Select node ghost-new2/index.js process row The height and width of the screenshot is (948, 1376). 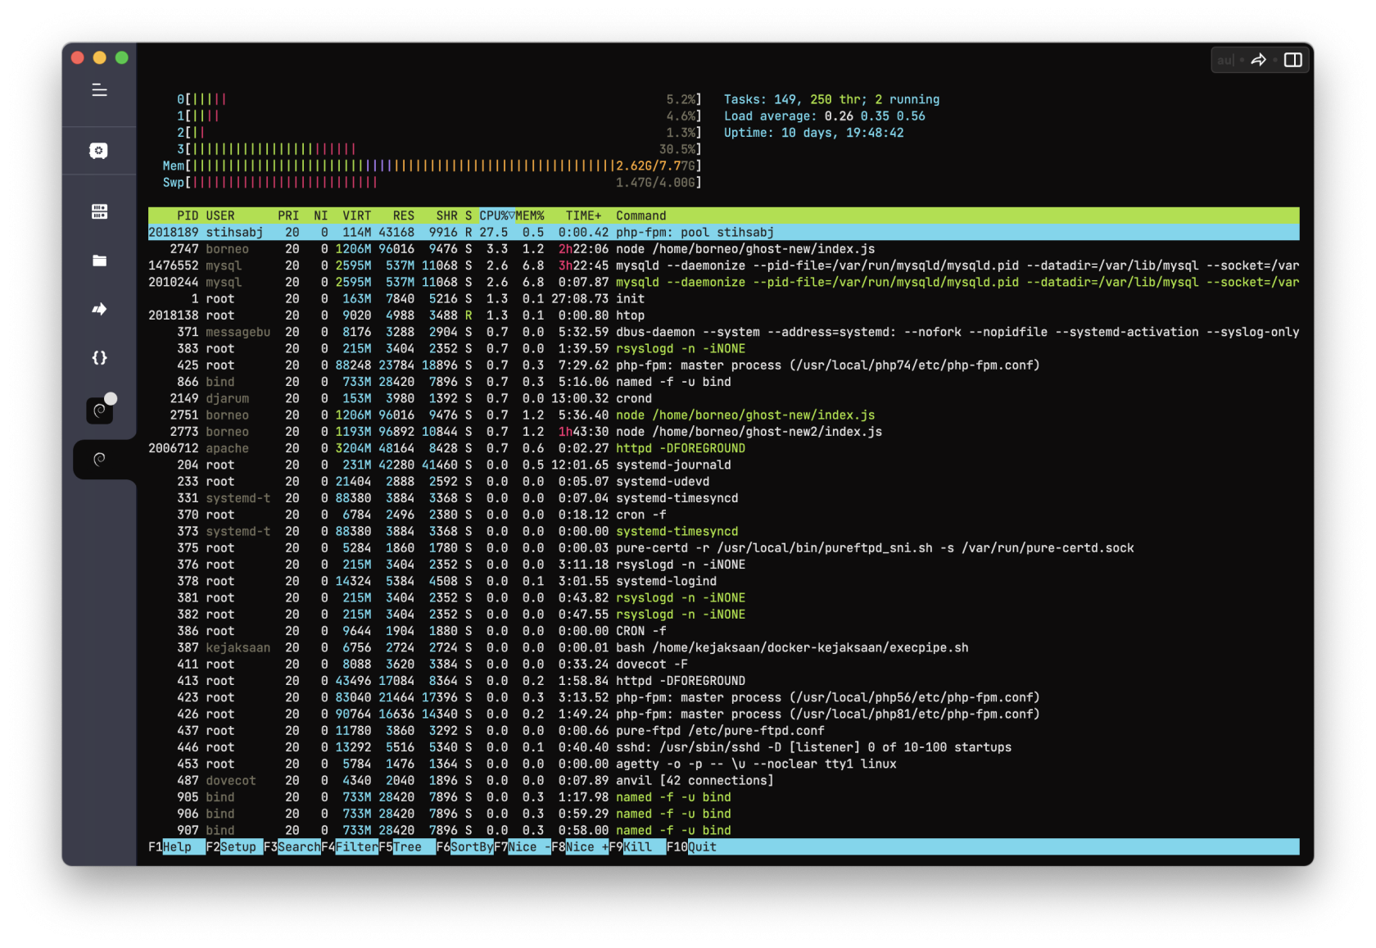724,432
